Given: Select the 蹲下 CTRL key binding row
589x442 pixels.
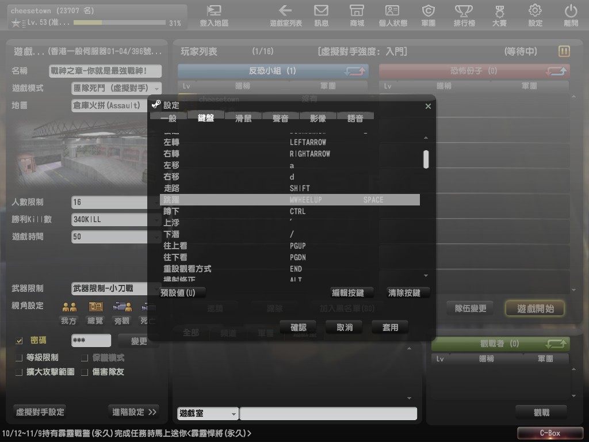Looking at the screenshot, I should pyautogui.click(x=290, y=211).
